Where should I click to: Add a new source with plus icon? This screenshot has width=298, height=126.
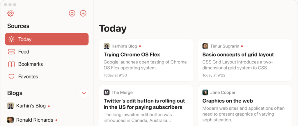pyautogui.click(x=83, y=13)
